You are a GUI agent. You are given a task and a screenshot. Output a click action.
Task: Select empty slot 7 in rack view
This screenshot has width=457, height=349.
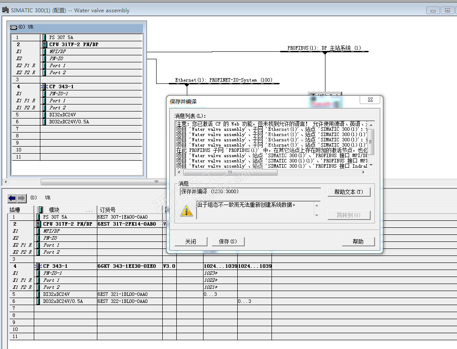click(77, 129)
